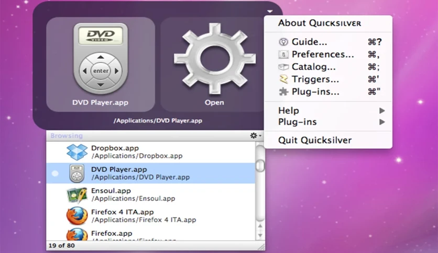Quit Quicksilver from the menu
The width and height of the screenshot is (438, 253).
tap(328, 140)
